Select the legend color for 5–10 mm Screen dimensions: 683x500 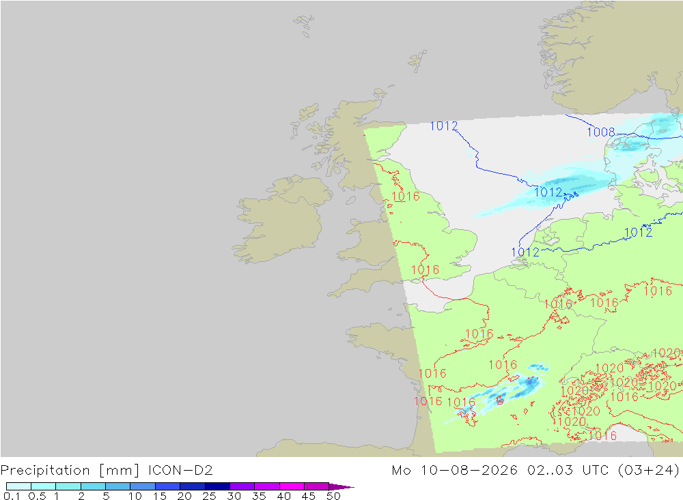tap(117, 486)
